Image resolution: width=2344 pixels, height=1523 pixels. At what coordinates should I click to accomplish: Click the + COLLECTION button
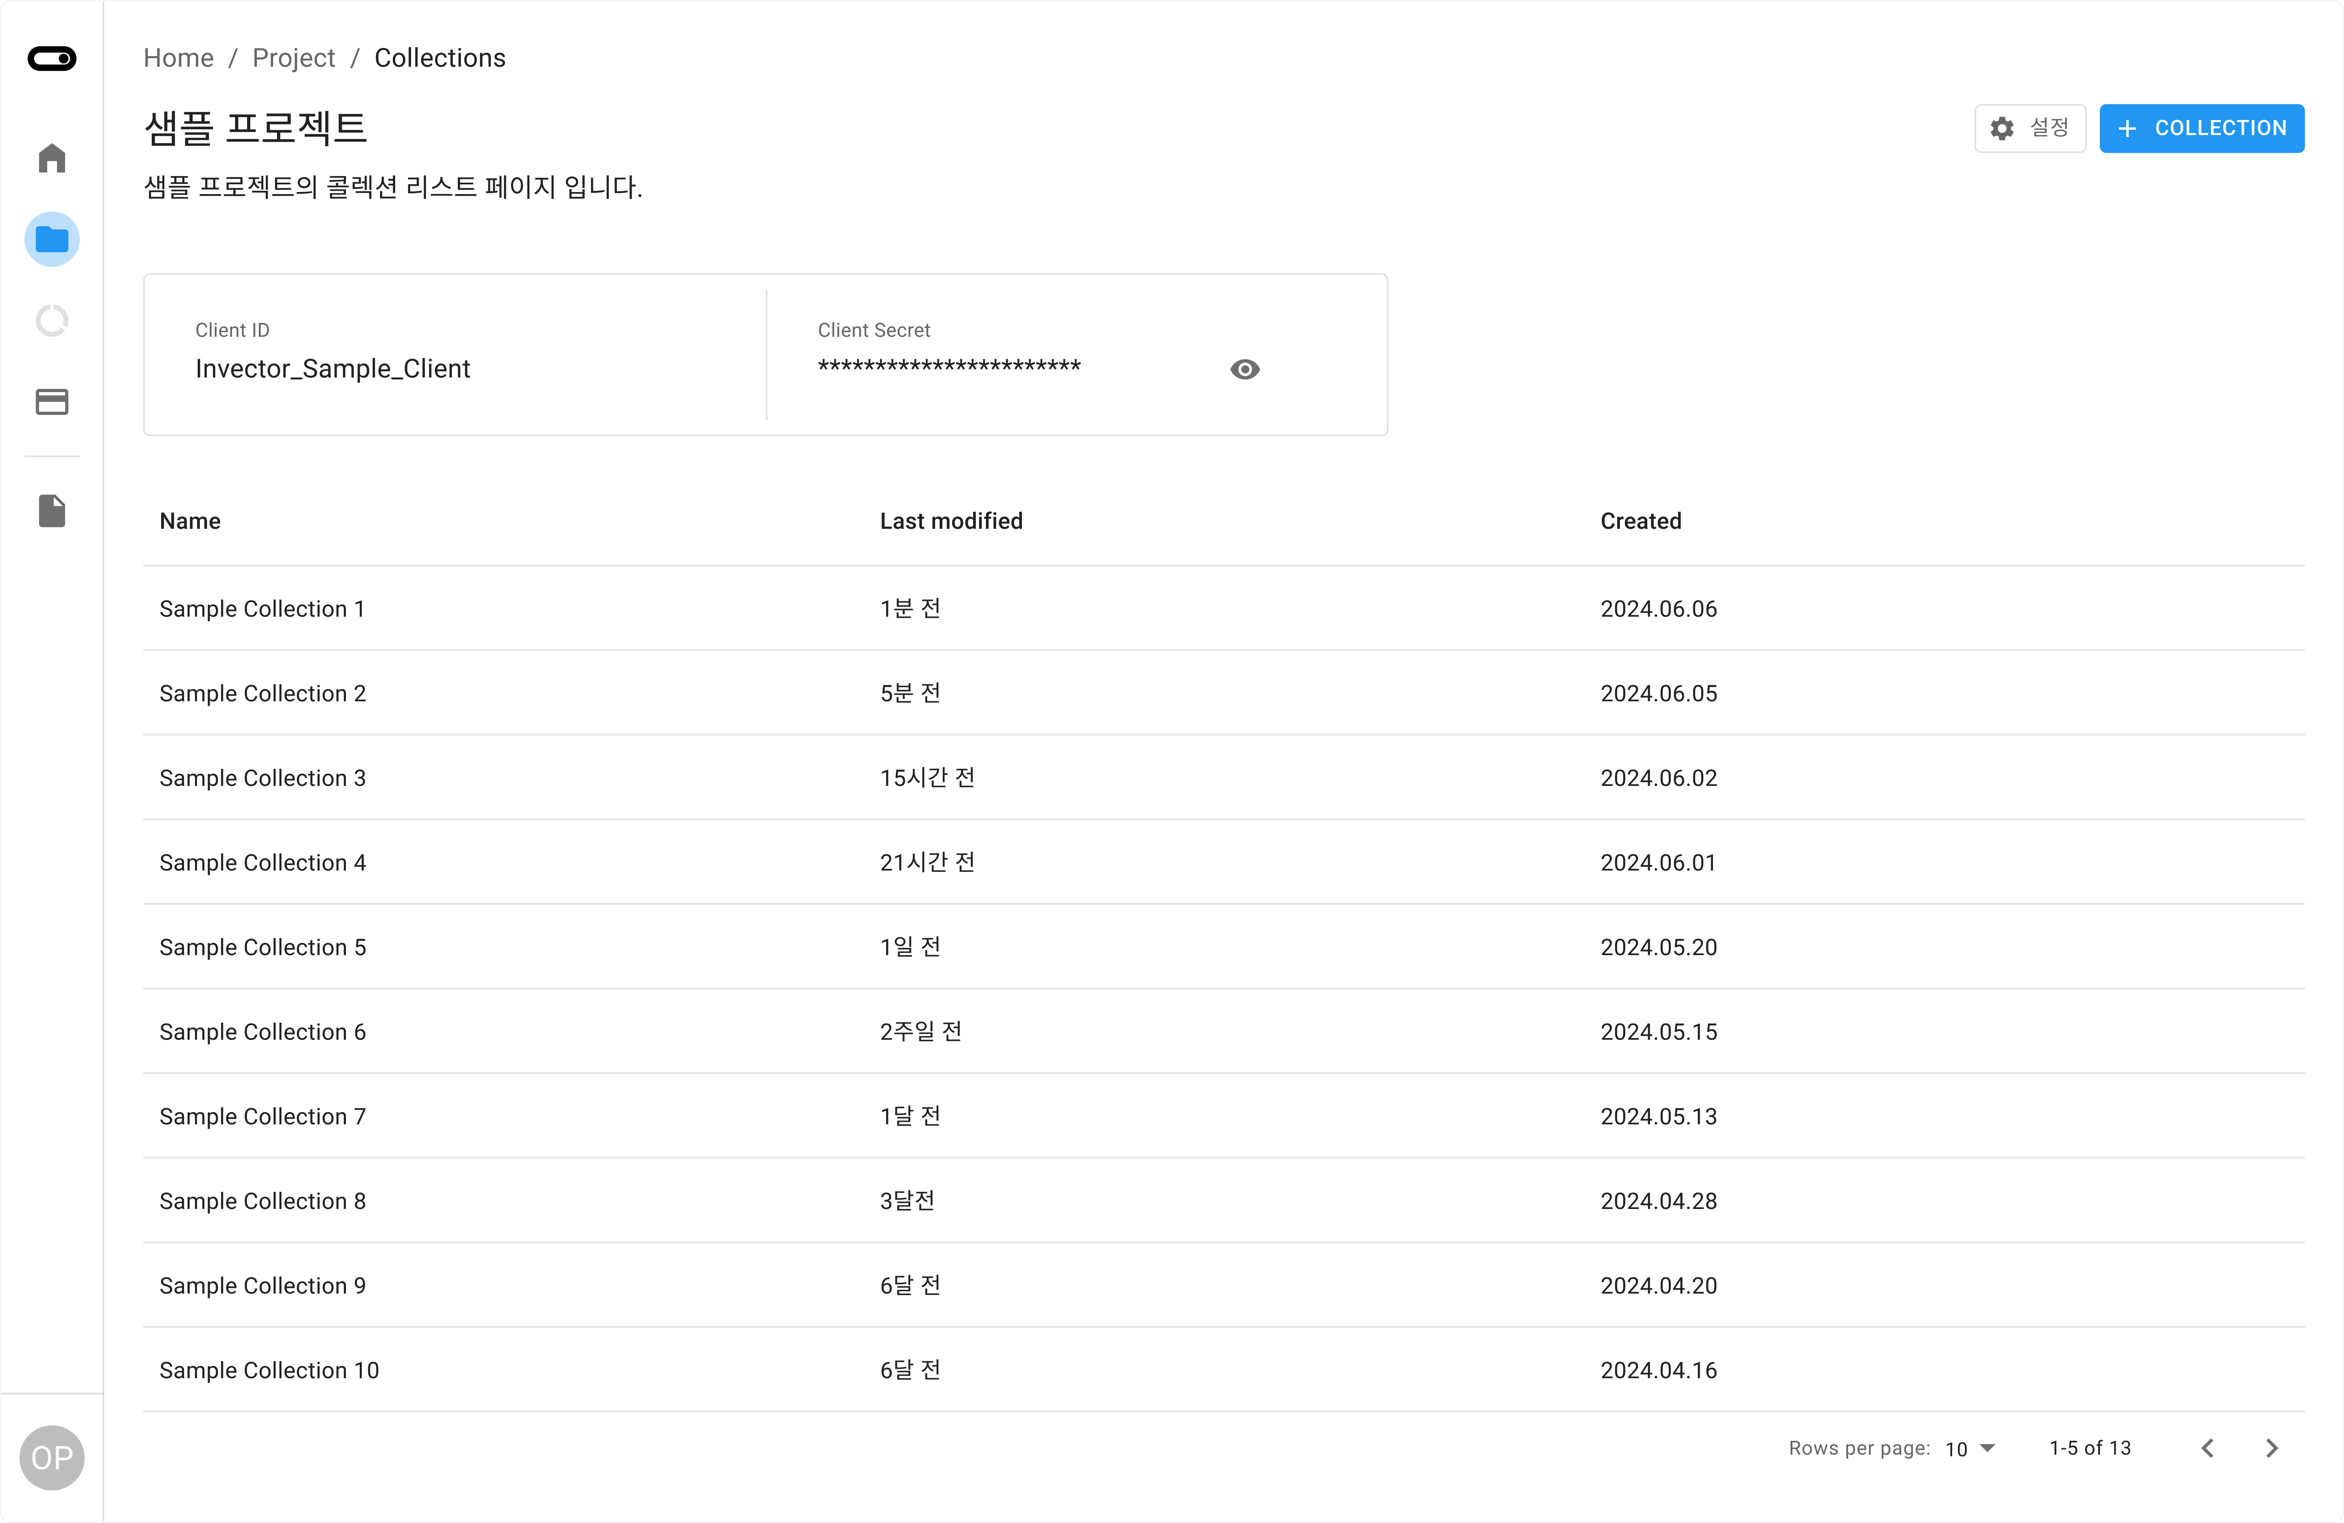click(x=2201, y=128)
